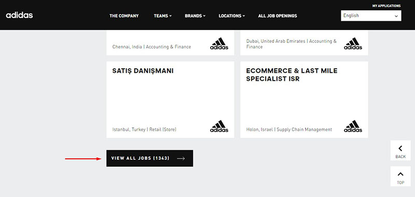
Task: Expand the Locations dropdown menu
Action: coord(231,16)
